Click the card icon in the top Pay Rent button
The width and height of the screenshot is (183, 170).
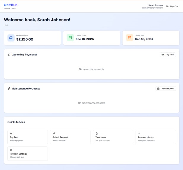pos(163,55)
